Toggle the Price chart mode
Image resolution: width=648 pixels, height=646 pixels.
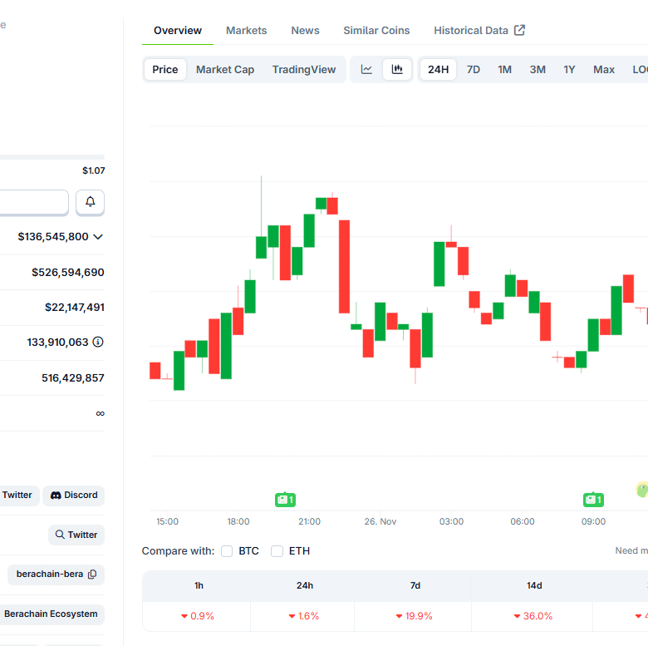click(x=165, y=70)
